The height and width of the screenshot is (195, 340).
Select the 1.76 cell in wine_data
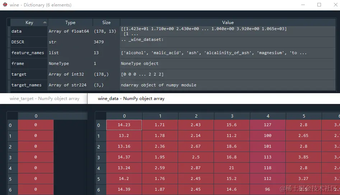click(160, 179)
